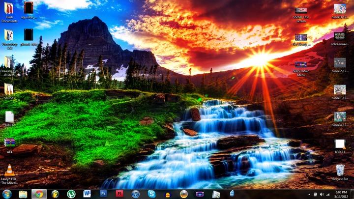Open the Recycle Bin
Image resolution: width=354 pixels, height=199 pixels.
pos(340,172)
